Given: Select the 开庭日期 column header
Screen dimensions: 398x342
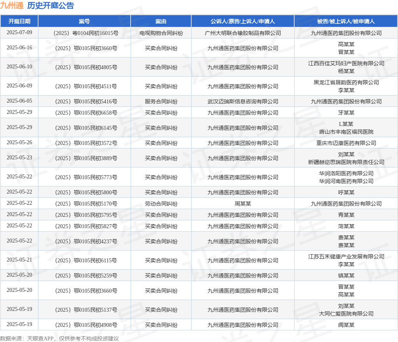Looking at the screenshot, I should [19, 21].
